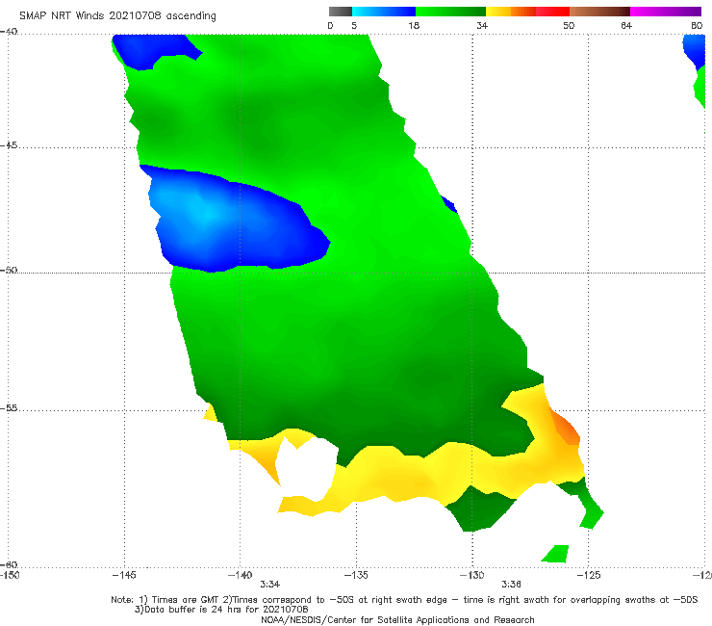
Task: Click the latitude axis label '-50'
Action: [9, 270]
